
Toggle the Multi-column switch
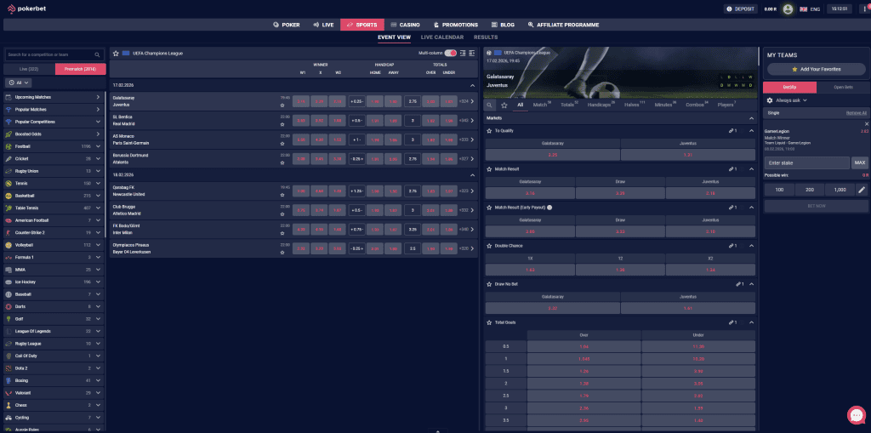pyautogui.click(x=451, y=54)
